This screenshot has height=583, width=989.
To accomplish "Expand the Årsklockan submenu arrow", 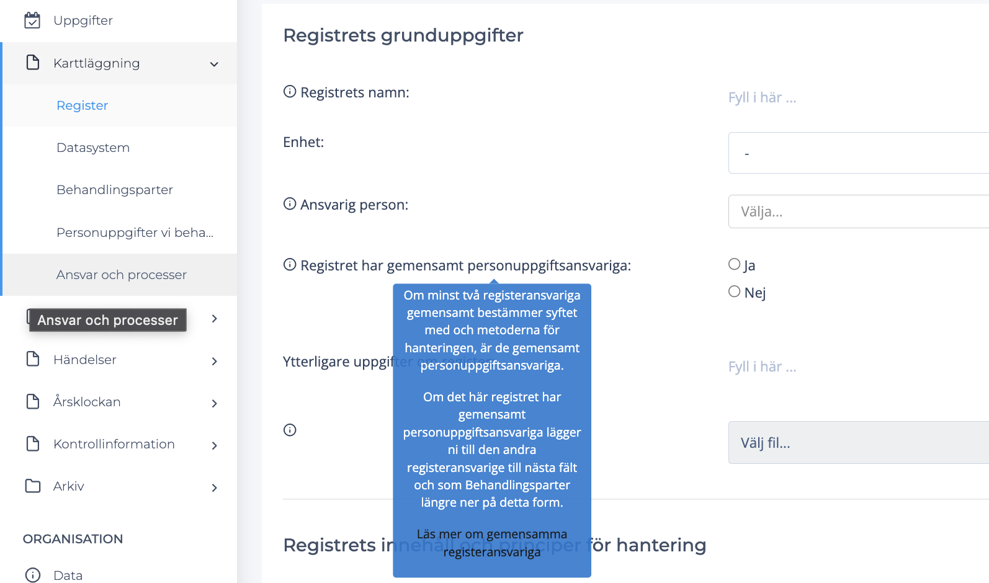I will tap(214, 403).
